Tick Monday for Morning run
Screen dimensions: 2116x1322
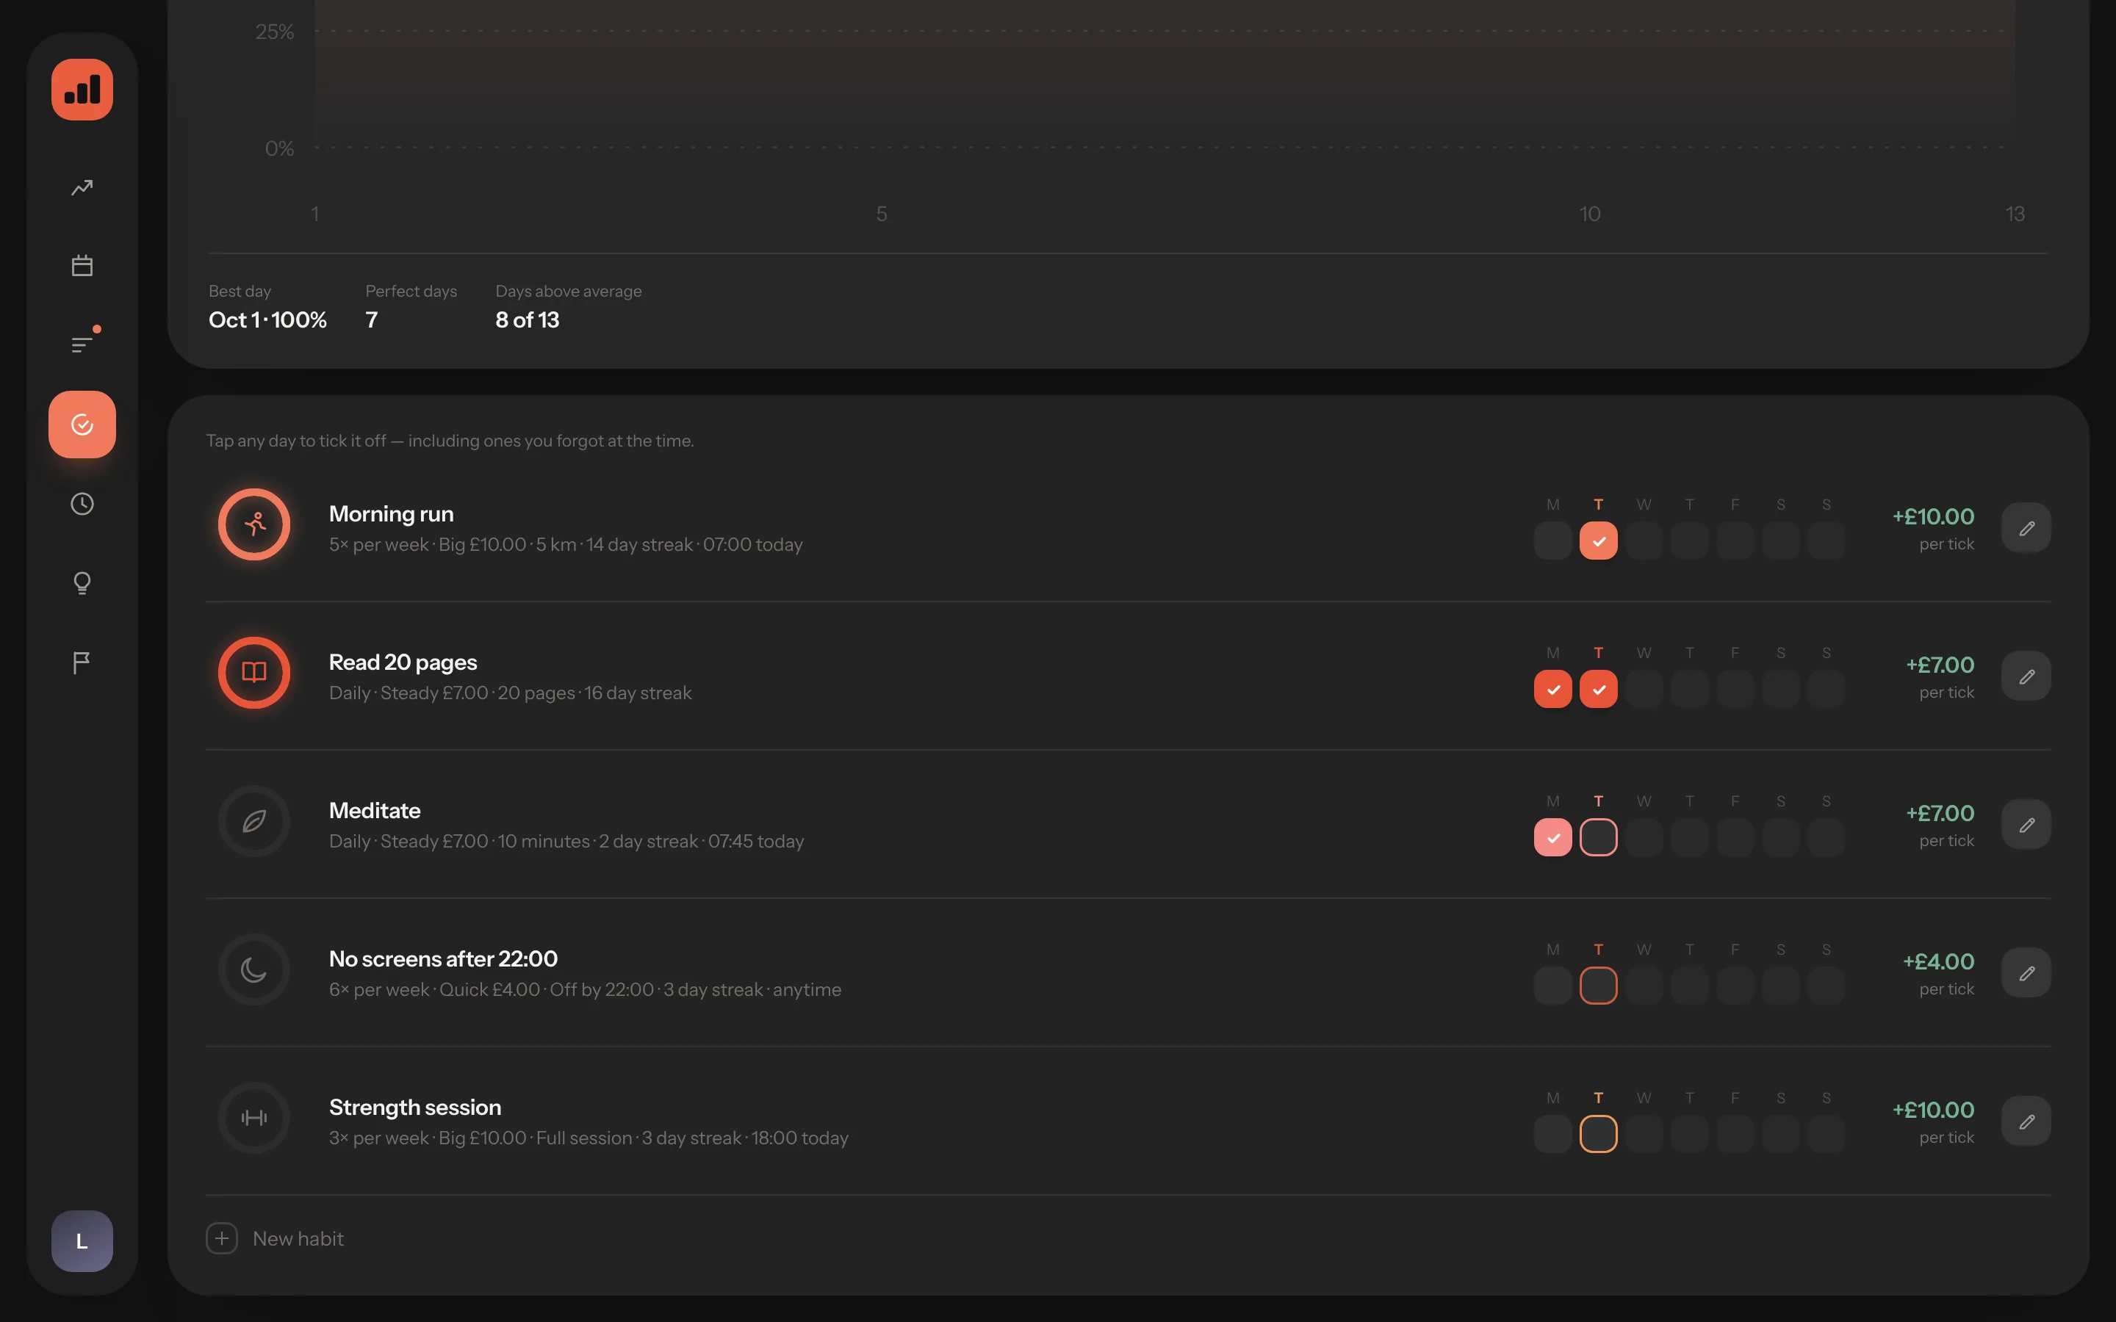pyautogui.click(x=1553, y=541)
